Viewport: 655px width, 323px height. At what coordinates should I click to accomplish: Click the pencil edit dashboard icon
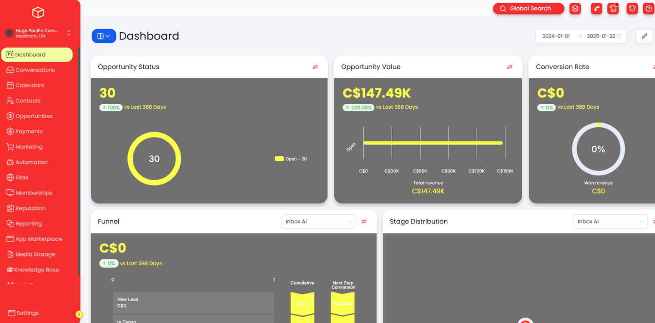644,36
